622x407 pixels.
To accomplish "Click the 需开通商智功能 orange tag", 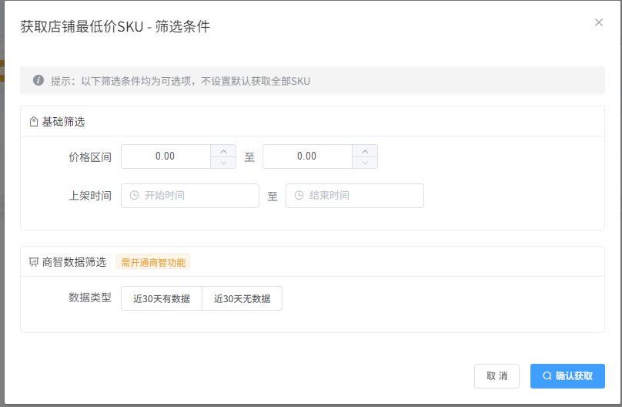I will pos(153,262).
